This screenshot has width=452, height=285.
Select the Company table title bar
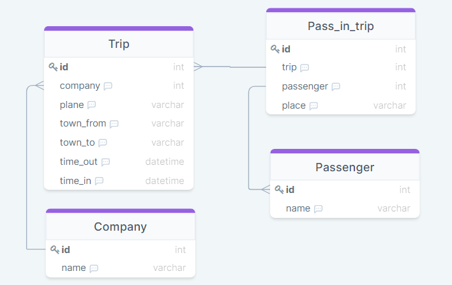(120, 227)
